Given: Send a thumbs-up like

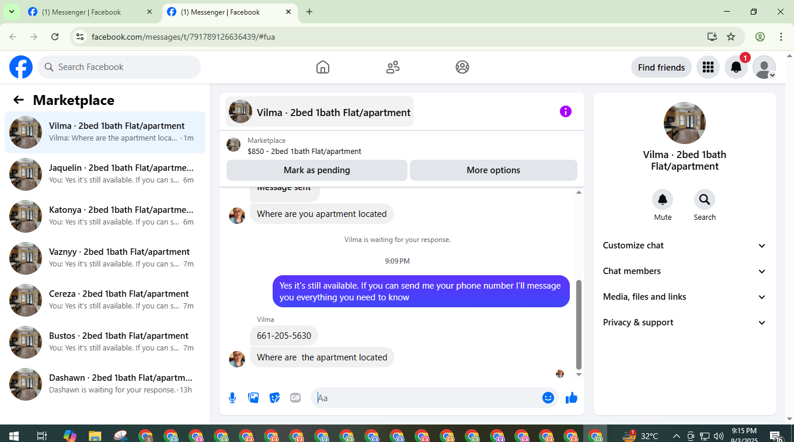Looking at the screenshot, I should click(x=572, y=398).
